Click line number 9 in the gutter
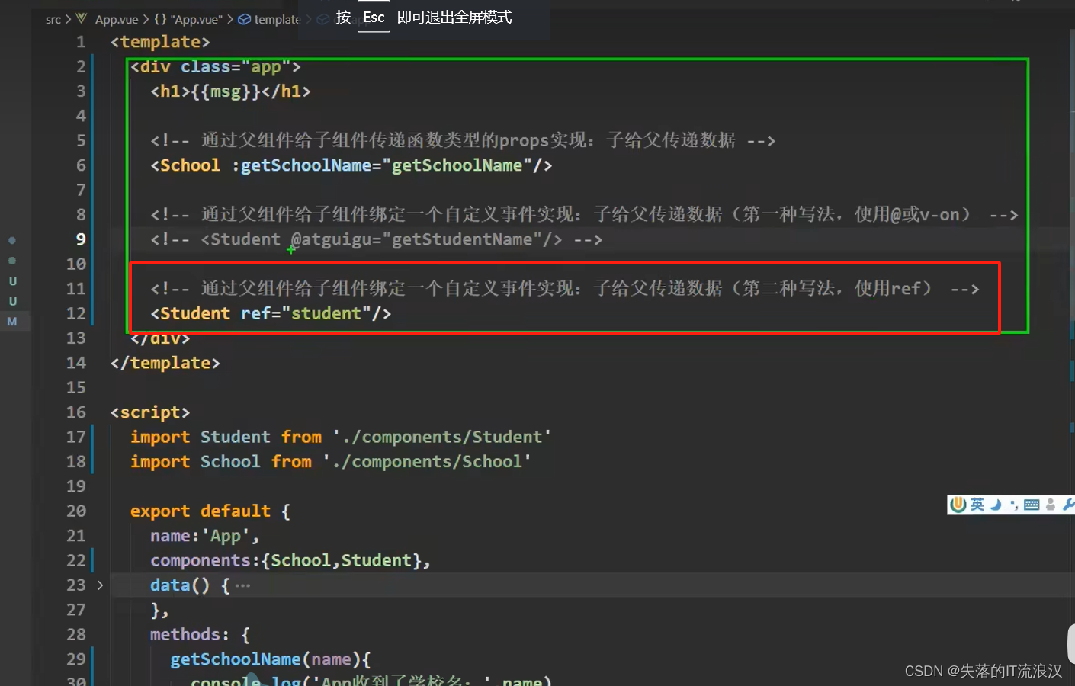The height and width of the screenshot is (686, 1075). 81,239
